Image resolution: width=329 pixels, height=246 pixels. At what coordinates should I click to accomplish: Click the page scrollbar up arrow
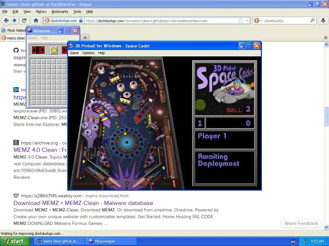[x=326, y=44]
